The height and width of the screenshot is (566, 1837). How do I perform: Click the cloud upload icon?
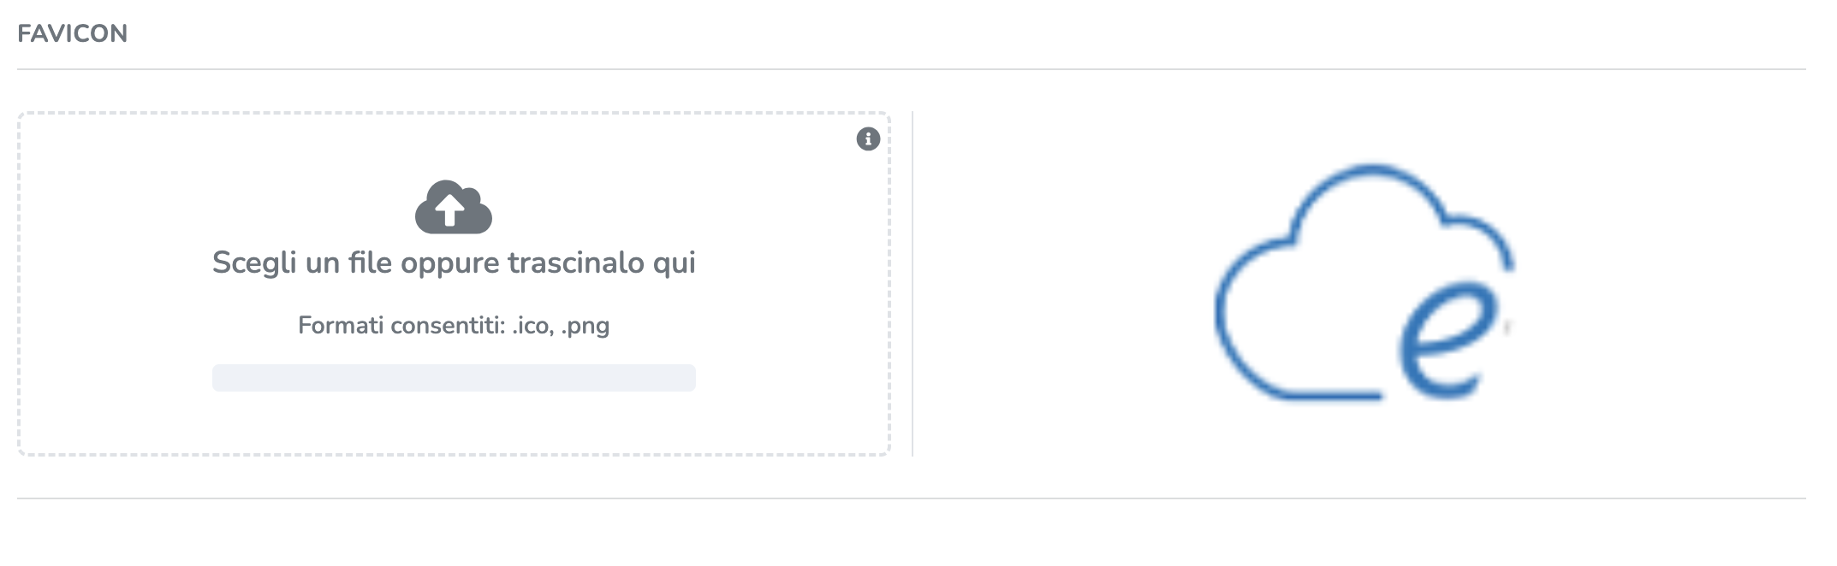click(x=453, y=207)
